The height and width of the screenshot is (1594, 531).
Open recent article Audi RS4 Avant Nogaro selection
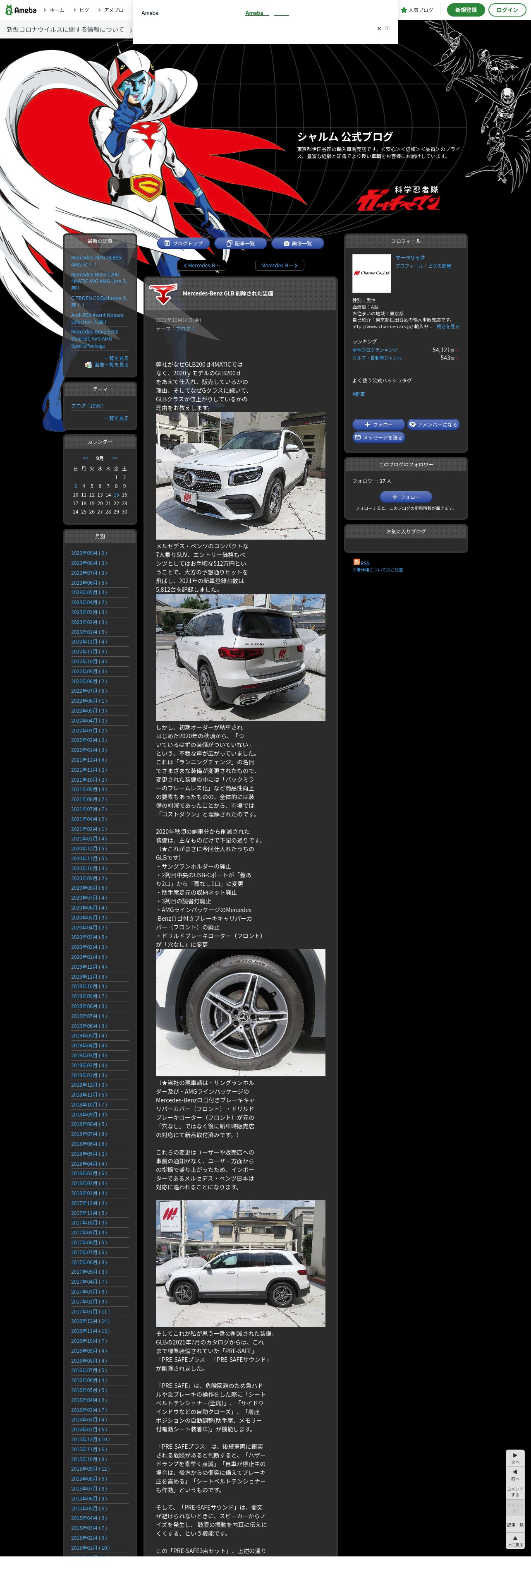(97, 318)
